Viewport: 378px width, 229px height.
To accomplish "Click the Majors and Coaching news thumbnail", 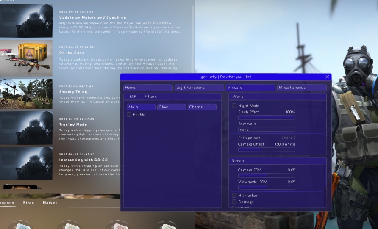I will 26,21.
